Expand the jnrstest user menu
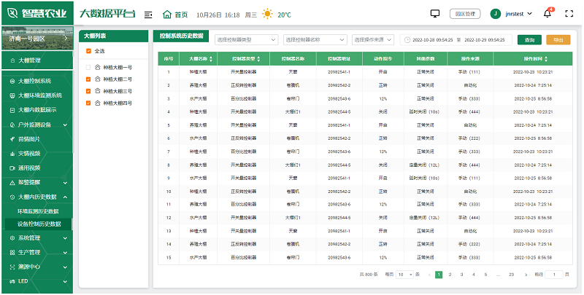This screenshot has height=295, width=584. coord(515,14)
